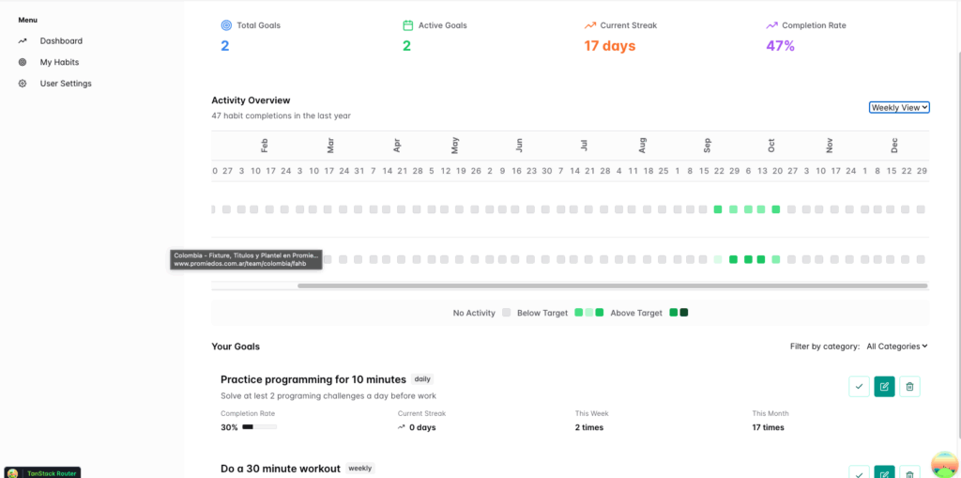Click the Completion Rate chart icon
Image resolution: width=961 pixels, height=478 pixels.
coord(772,25)
